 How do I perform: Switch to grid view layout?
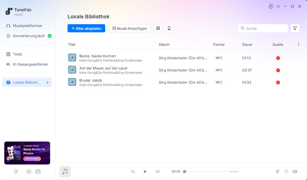pos(158,28)
